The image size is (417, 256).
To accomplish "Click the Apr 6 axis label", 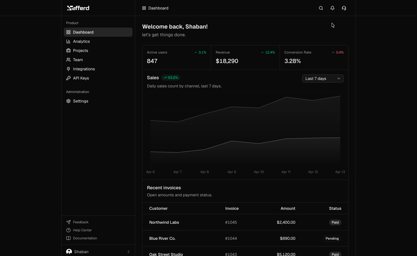I will point(150,172).
